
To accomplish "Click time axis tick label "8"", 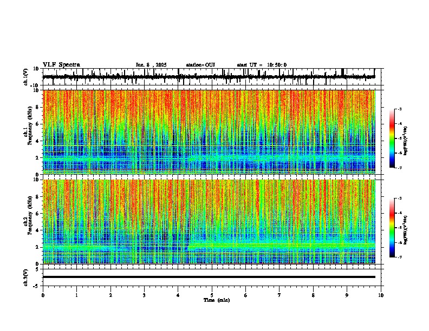I will (313, 295).
